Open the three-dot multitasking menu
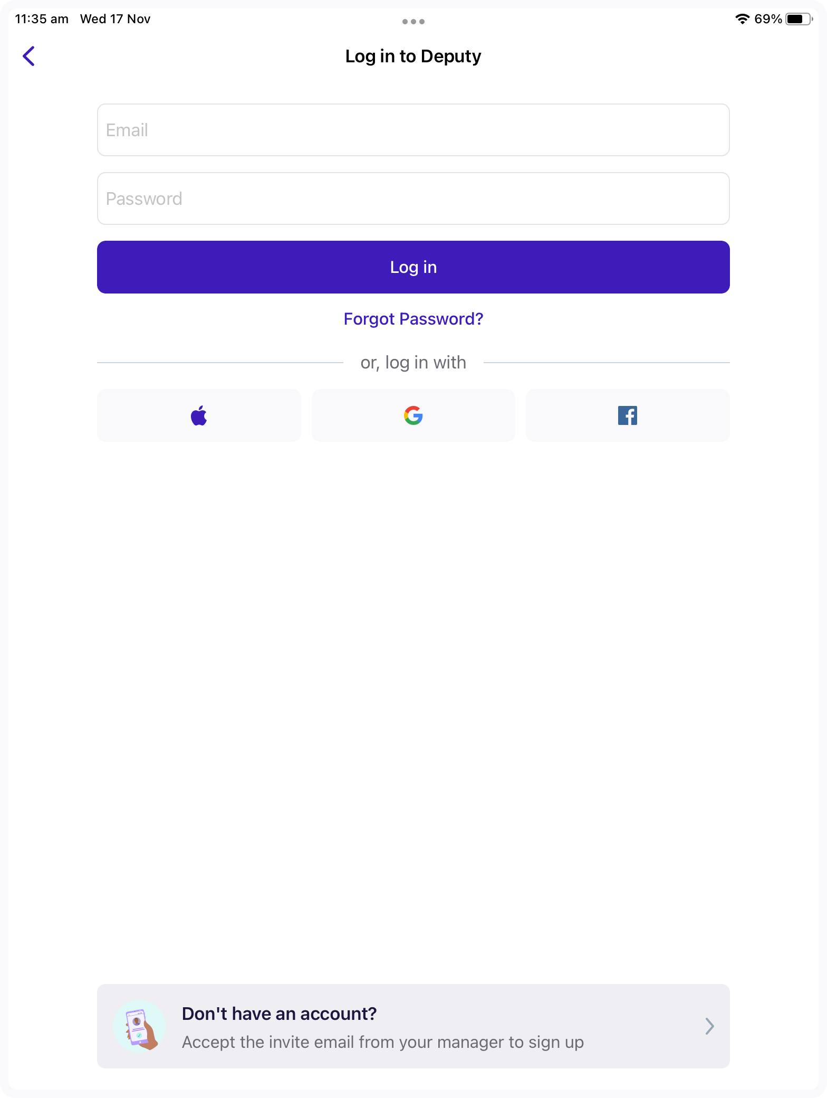 [413, 22]
